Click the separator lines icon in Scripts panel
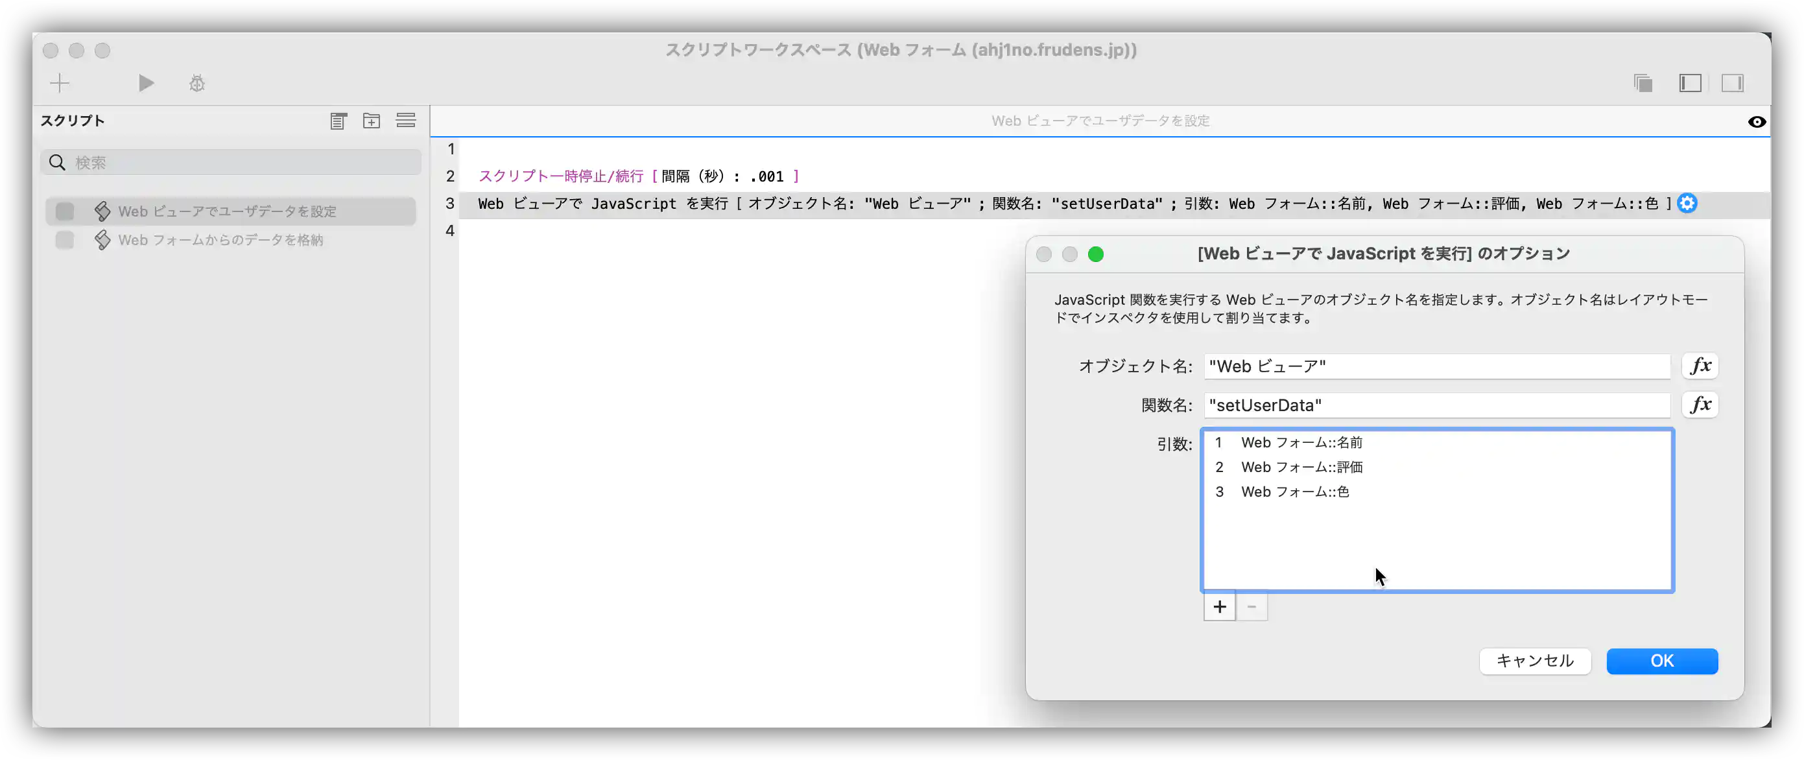 405,121
